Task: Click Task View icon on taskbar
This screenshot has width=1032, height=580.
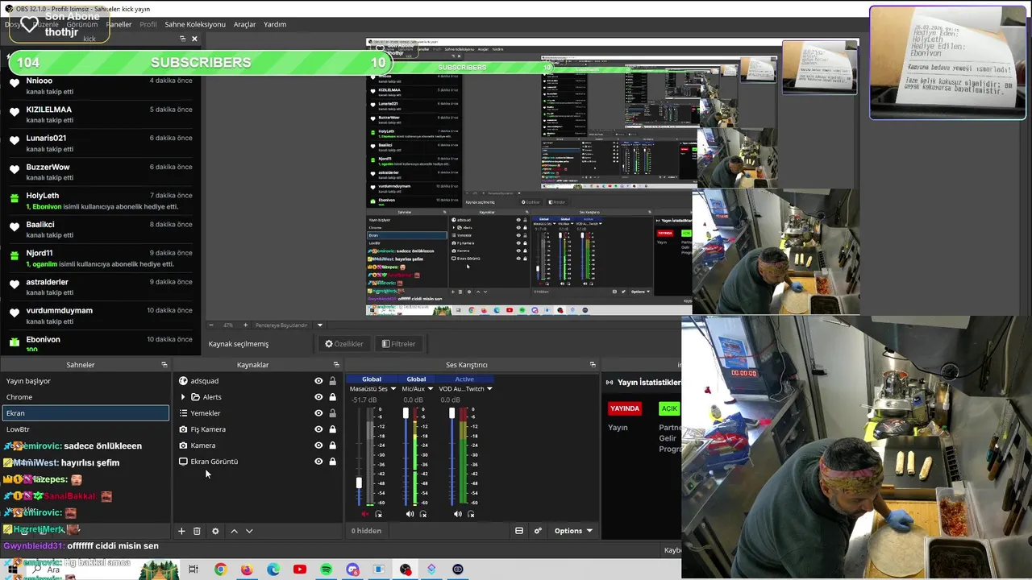Action: click(193, 570)
